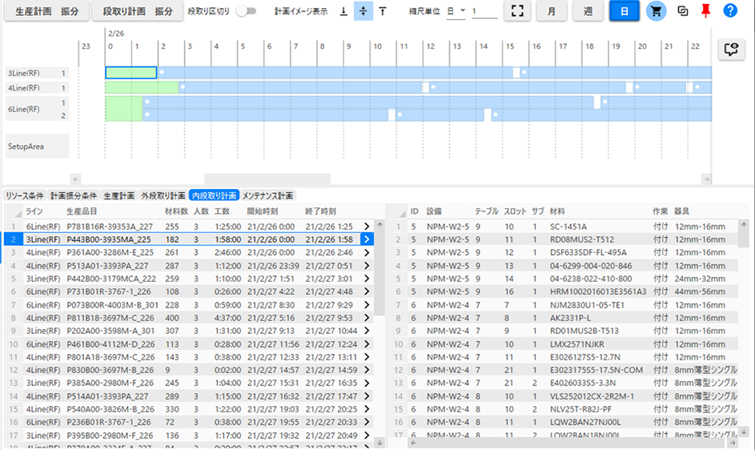Switch to the メンテナンス計画 tab
The height and width of the screenshot is (450, 755).
267,195
